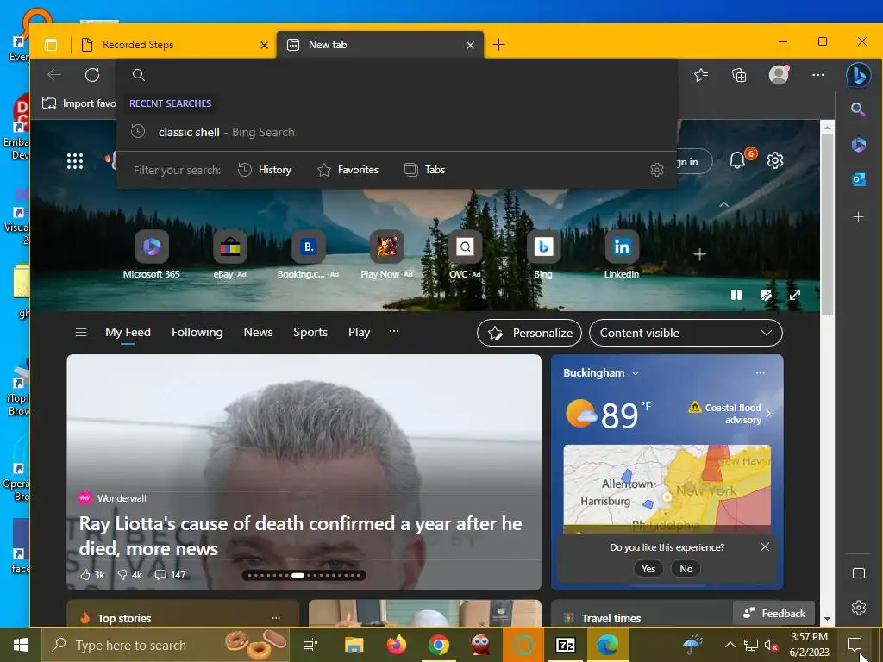Image resolution: width=883 pixels, height=662 pixels.
Task: Open Collections from the toolbar
Action: click(x=739, y=75)
